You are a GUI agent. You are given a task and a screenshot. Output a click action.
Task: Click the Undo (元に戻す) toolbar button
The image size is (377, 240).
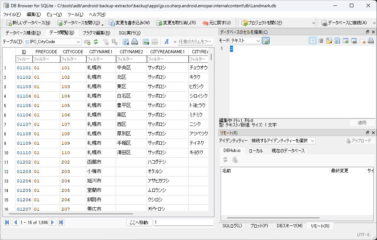[x=216, y=23]
